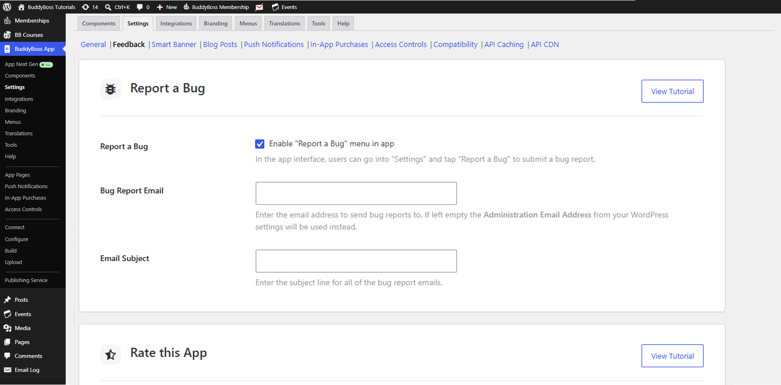Open App Pages in sidebar submenu
This screenshot has width=781, height=385.
click(x=17, y=175)
